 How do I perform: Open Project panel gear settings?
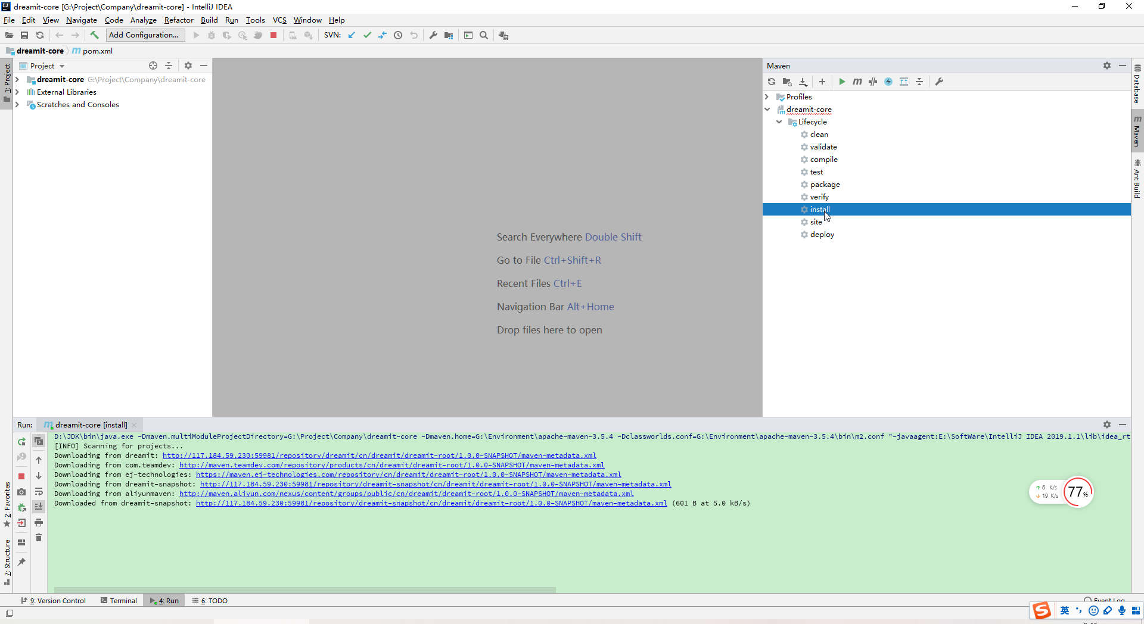pos(188,65)
